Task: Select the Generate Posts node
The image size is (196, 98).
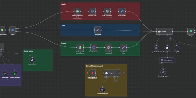Action: [x=32, y=60]
